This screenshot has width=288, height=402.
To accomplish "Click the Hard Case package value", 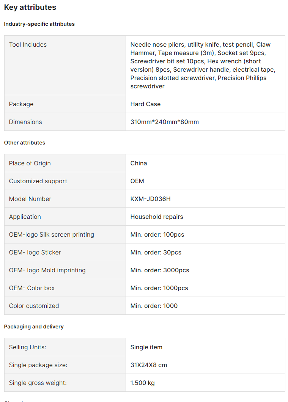I will tap(145, 104).
